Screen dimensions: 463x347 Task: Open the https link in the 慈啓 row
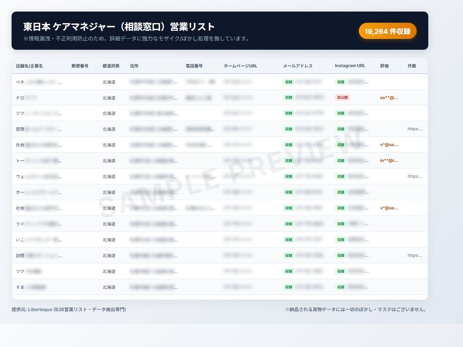(415, 129)
